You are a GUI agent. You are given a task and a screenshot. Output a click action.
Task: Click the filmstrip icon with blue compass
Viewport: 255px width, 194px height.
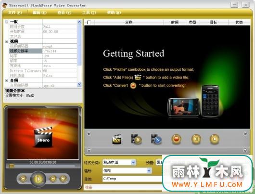click(x=156, y=139)
